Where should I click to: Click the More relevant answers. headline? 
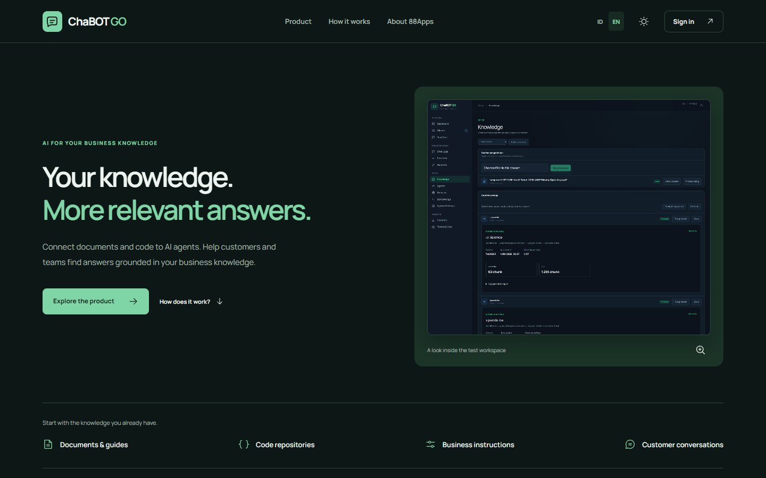(x=176, y=210)
